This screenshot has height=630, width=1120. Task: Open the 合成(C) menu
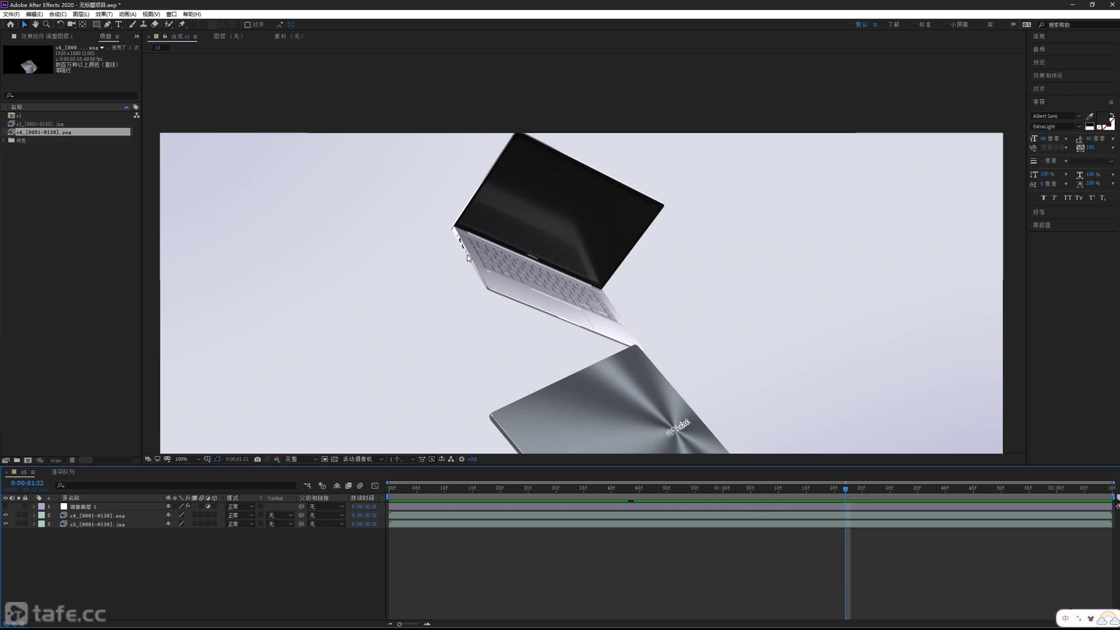[x=58, y=14]
